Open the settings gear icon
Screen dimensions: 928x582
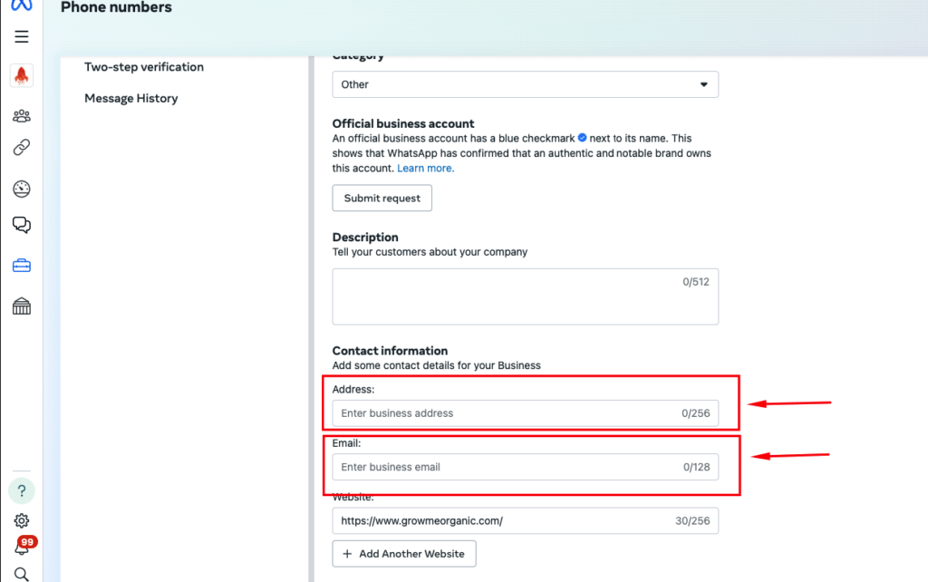tap(22, 520)
